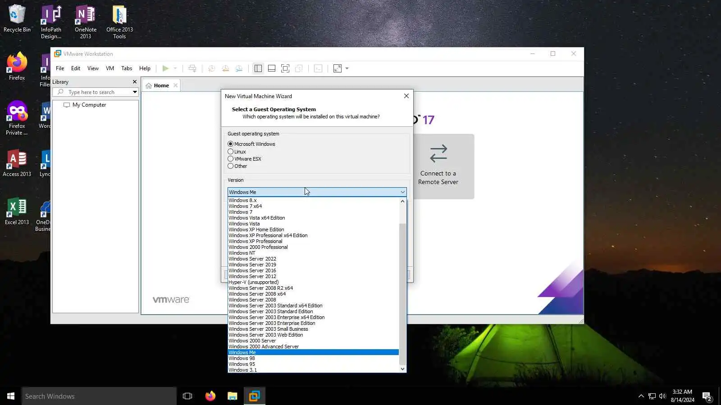Show hidden tray icons chevron
The image size is (721, 405).
click(641, 396)
